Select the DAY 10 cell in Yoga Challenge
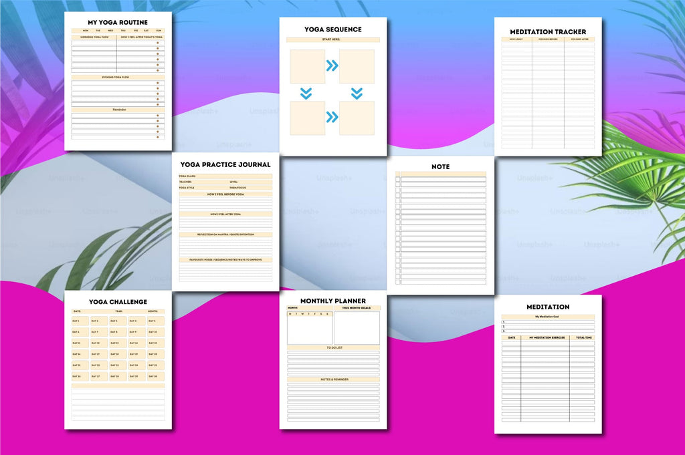Screen dimensions: 685x455 [x=156, y=332]
